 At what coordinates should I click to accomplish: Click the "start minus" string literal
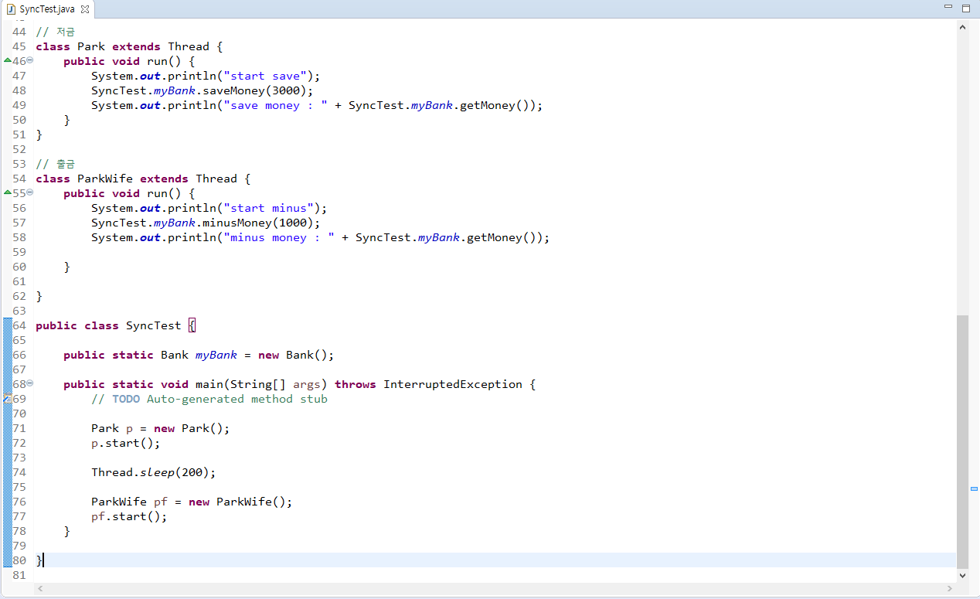pyautogui.click(x=269, y=208)
